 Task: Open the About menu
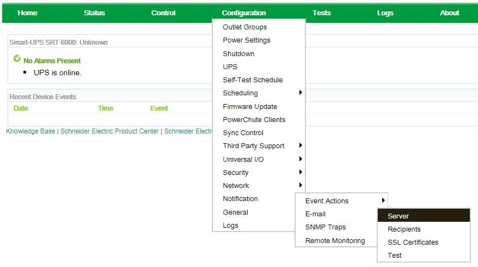coord(449,13)
